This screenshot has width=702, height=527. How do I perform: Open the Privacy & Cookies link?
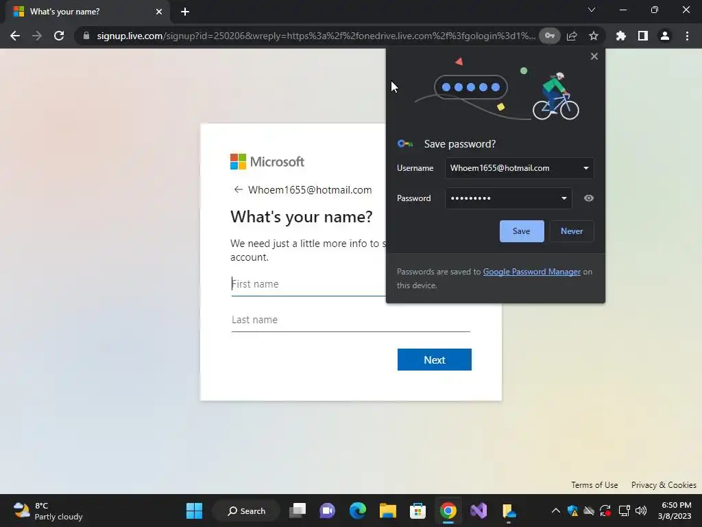pyautogui.click(x=664, y=485)
